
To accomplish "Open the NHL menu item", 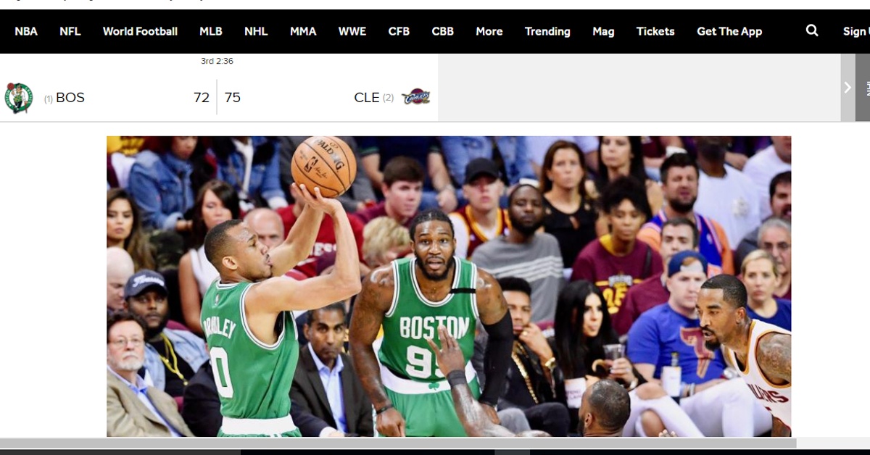I will (256, 31).
